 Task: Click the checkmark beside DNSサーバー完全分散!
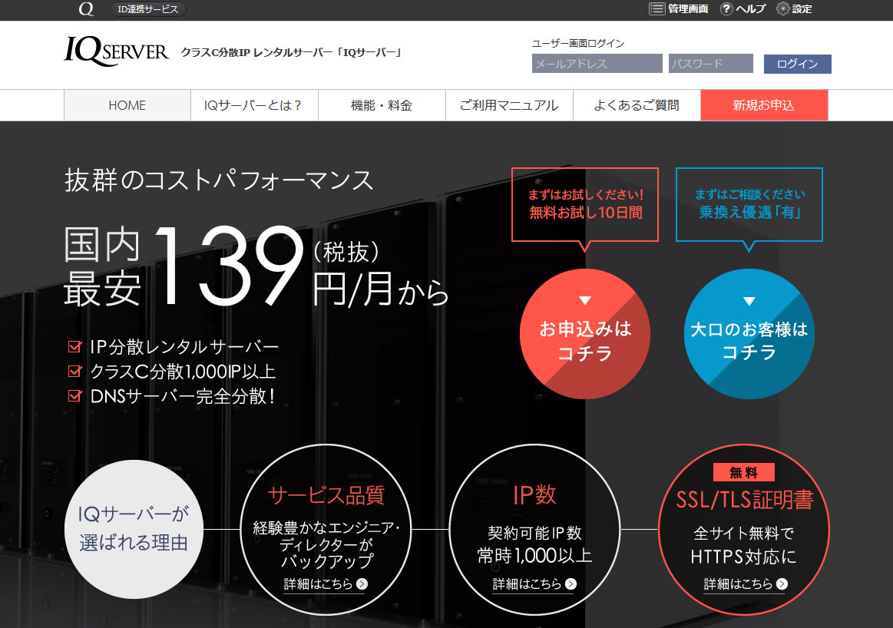(74, 395)
